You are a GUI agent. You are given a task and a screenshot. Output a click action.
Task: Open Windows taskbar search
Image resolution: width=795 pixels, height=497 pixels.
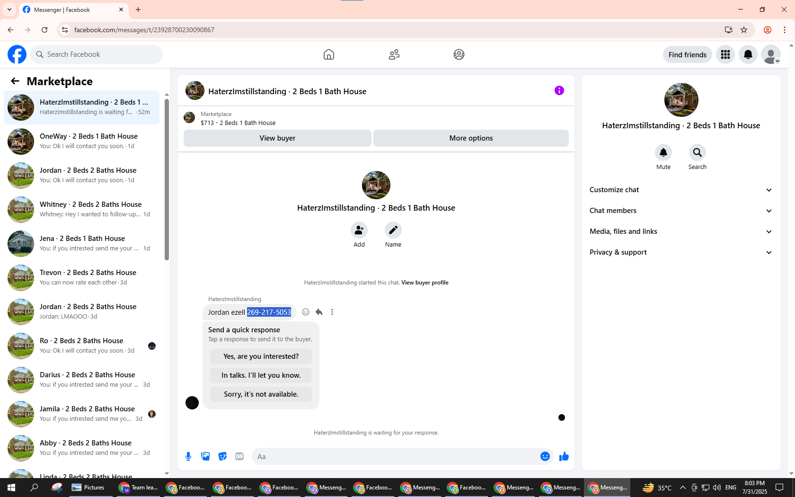(34, 488)
